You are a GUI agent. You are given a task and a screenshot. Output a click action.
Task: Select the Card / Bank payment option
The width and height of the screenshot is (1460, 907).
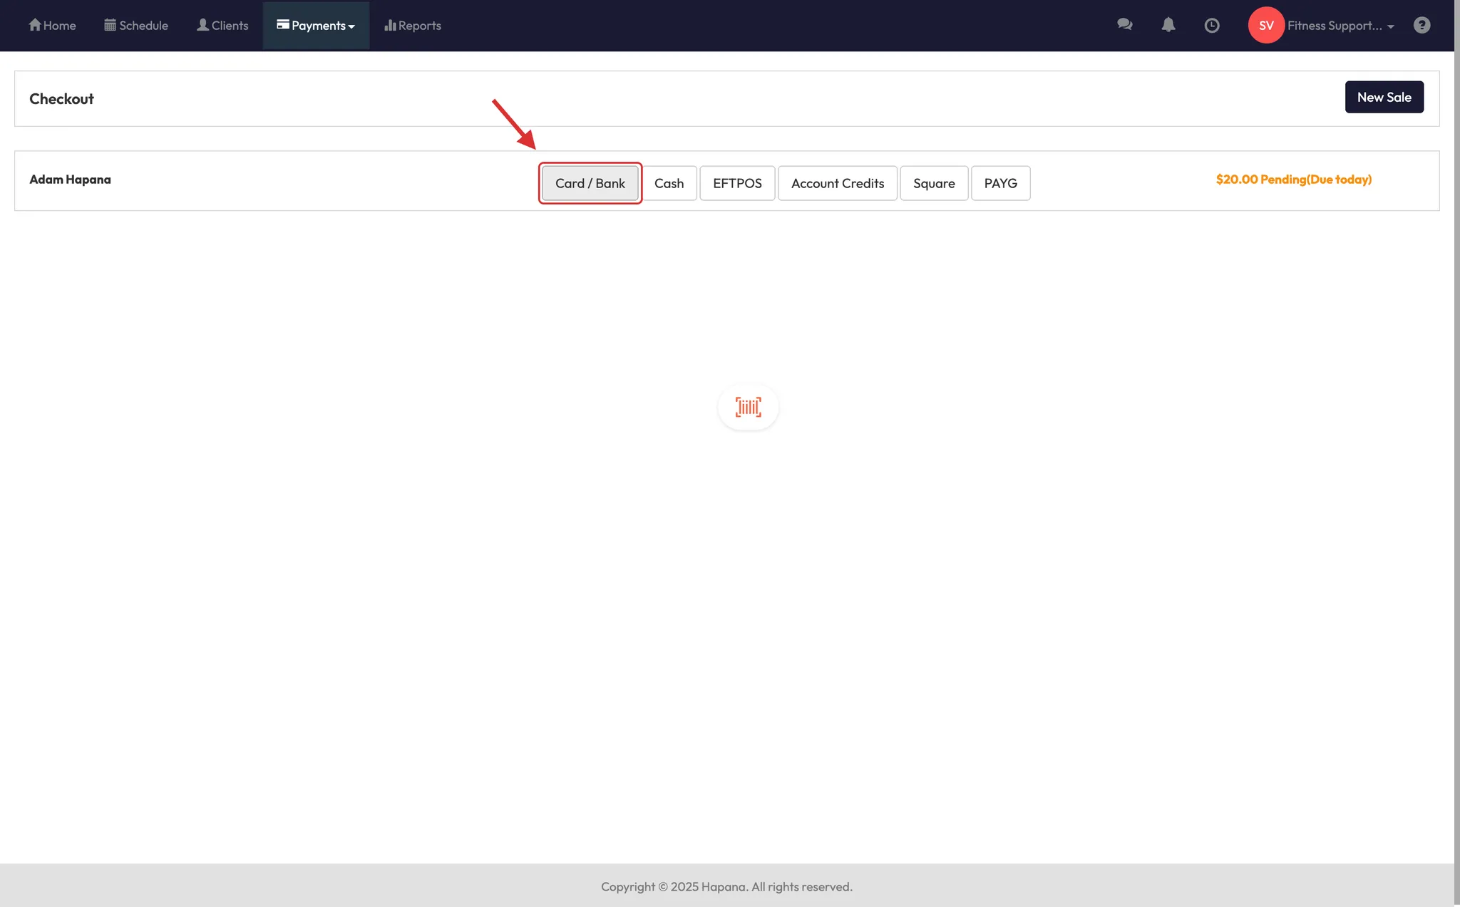(590, 183)
